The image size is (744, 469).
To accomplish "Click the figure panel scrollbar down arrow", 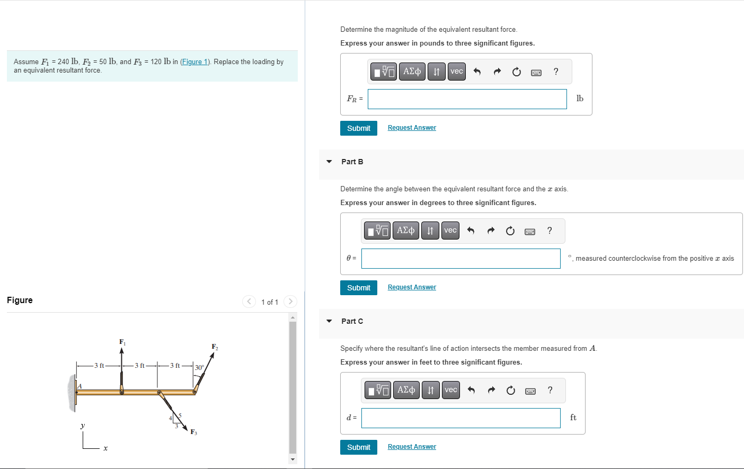I will tap(292, 460).
